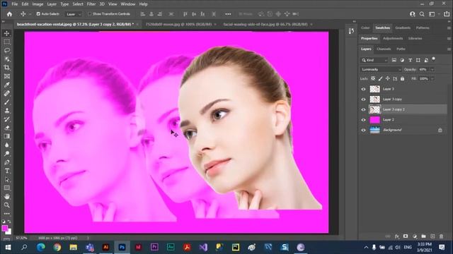Click the three-dots more align options button
The width and height of the screenshot is (453, 254).
pos(228,14)
